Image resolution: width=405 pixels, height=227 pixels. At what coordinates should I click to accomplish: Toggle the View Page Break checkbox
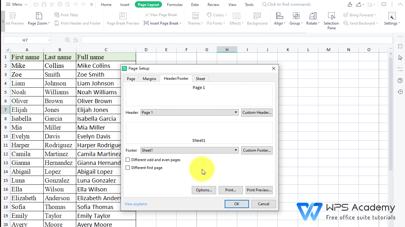[x=146, y=15]
